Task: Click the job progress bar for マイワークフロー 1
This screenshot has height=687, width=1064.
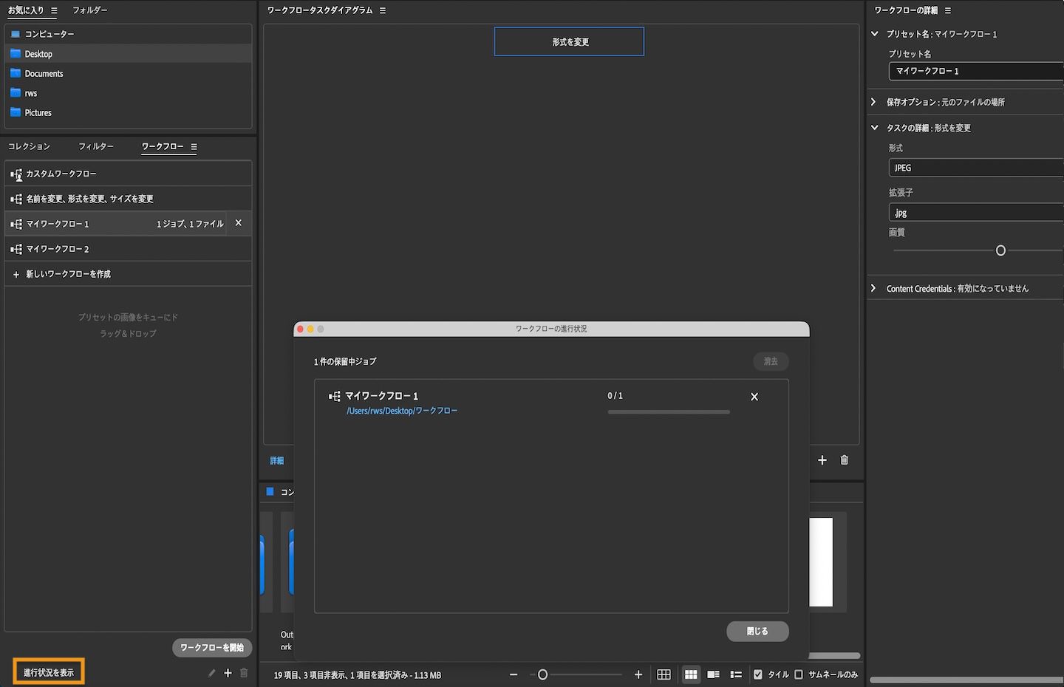Action: [669, 412]
